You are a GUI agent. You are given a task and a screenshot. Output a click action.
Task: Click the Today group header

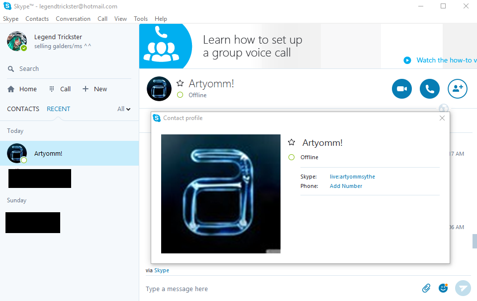[15, 131]
